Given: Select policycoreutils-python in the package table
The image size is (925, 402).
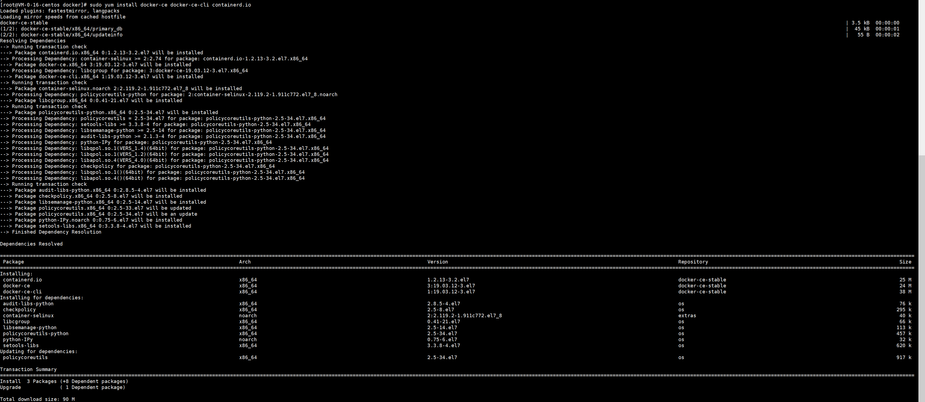Looking at the screenshot, I should pyautogui.click(x=36, y=334).
